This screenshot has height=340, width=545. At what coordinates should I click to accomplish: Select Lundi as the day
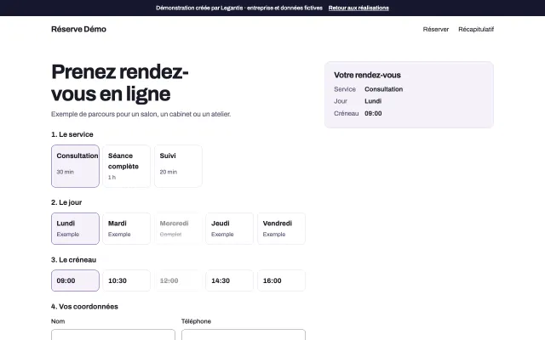tap(75, 229)
